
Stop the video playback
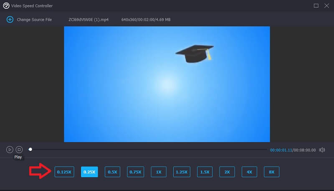(x=19, y=150)
